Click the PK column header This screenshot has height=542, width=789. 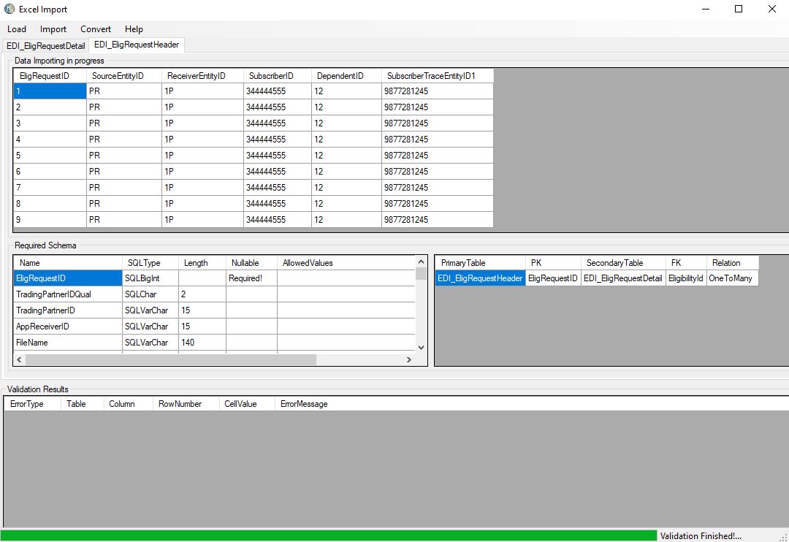(x=554, y=263)
